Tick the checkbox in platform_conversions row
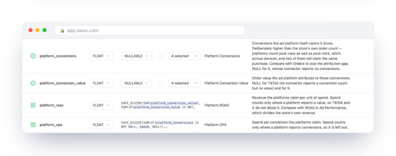 click(x=161, y=56)
